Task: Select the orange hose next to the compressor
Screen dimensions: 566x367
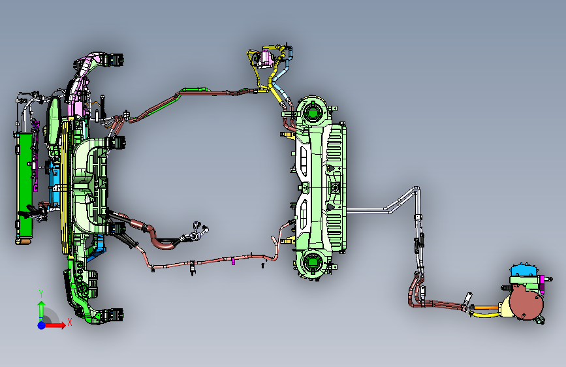Action: 486,308
